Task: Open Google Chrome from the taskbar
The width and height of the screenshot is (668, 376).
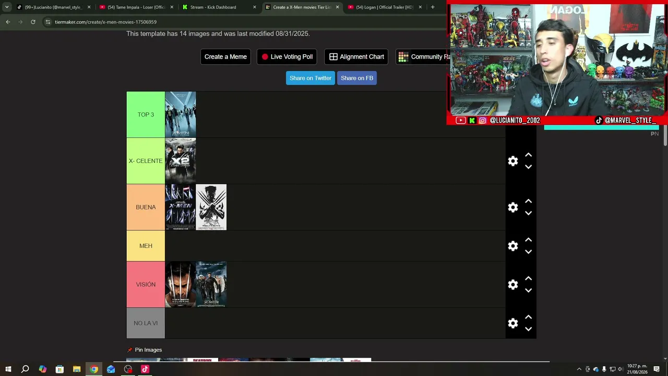Action: tap(94, 369)
